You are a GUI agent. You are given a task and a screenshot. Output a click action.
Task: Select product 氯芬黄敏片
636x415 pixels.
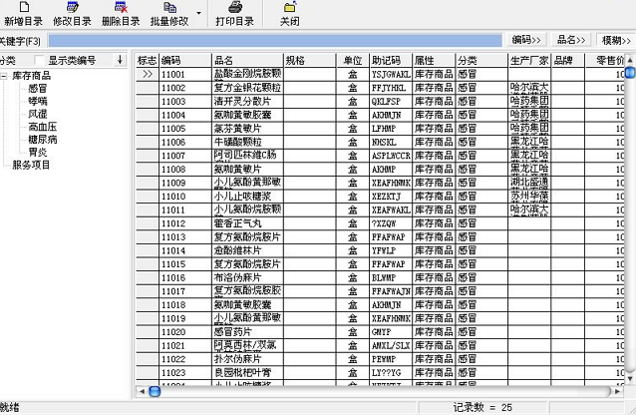click(247, 129)
